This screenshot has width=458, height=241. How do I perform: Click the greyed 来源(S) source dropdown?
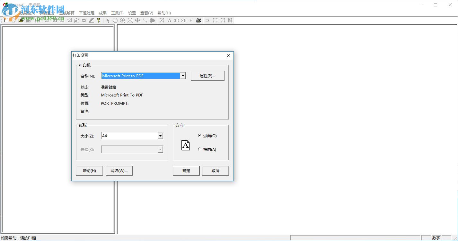132,149
